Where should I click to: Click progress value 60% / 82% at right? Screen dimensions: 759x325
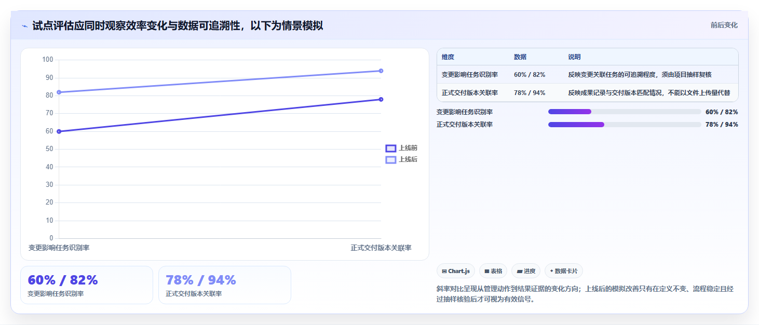pyautogui.click(x=722, y=112)
